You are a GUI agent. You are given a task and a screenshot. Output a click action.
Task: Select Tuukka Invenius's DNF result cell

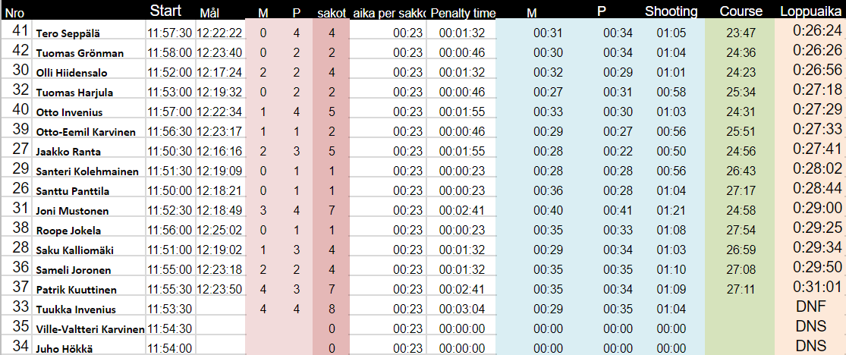pos(811,307)
